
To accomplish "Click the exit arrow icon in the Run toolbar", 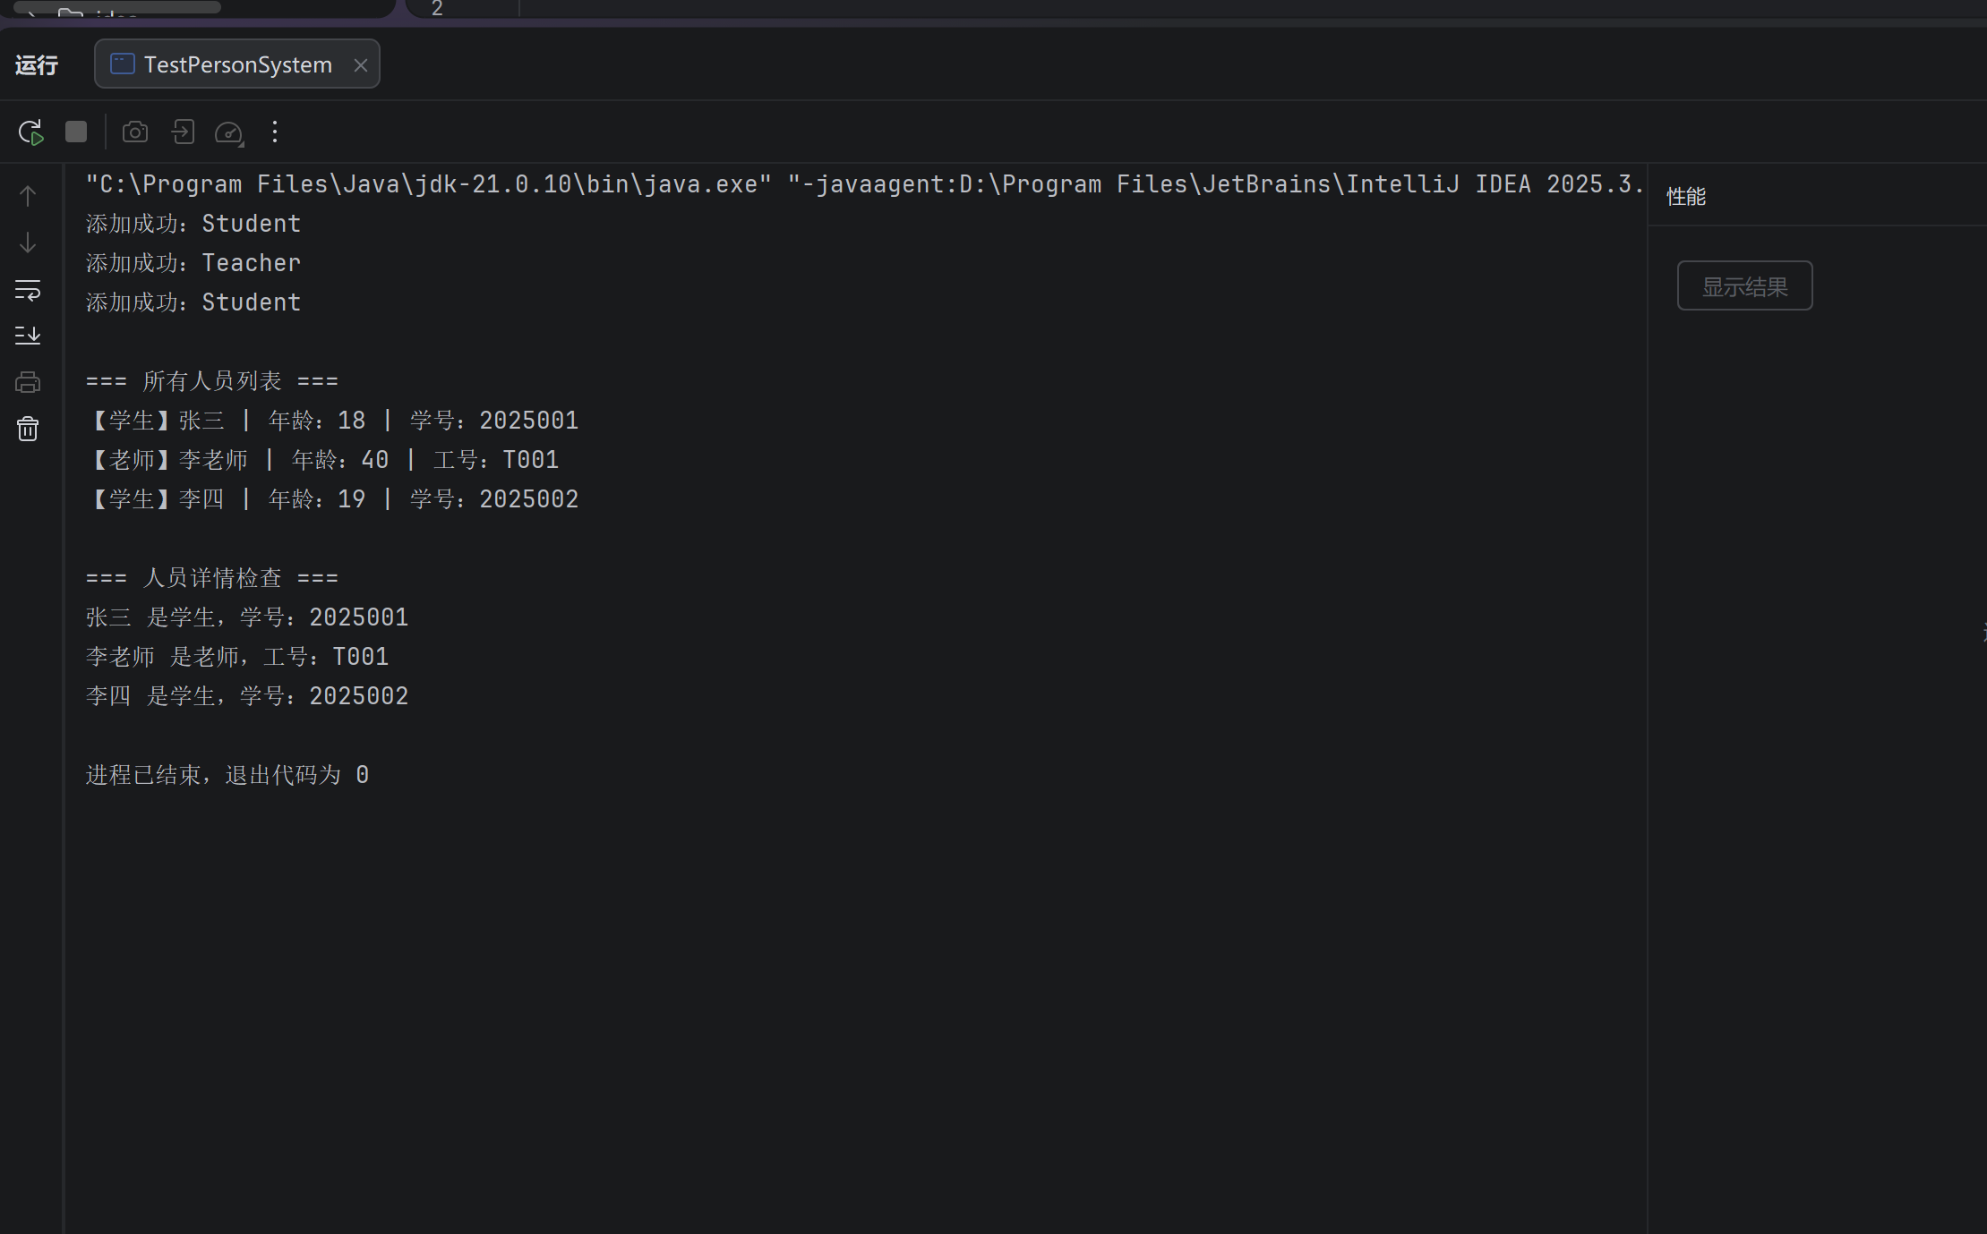I will (183, 132).
